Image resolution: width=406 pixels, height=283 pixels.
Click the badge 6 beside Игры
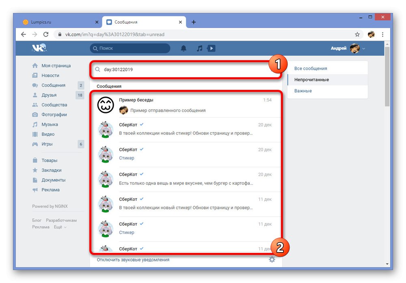pyautogui.click(x=81, y=144)
